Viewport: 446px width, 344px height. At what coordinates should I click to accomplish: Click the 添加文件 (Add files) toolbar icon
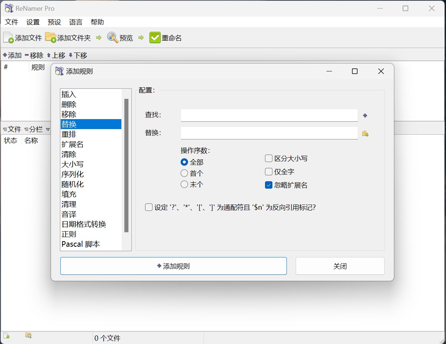[x=9, y=37]
